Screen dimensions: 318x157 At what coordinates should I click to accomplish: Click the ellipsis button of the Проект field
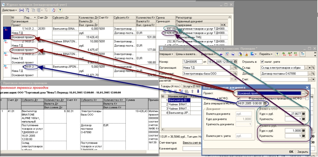(x=303, y=93)
